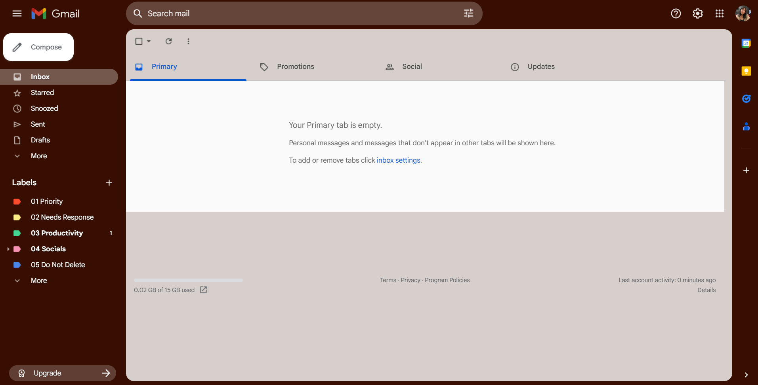Click the Compose button
Viewport: 758px width, 385px height.
pos(38,47)
